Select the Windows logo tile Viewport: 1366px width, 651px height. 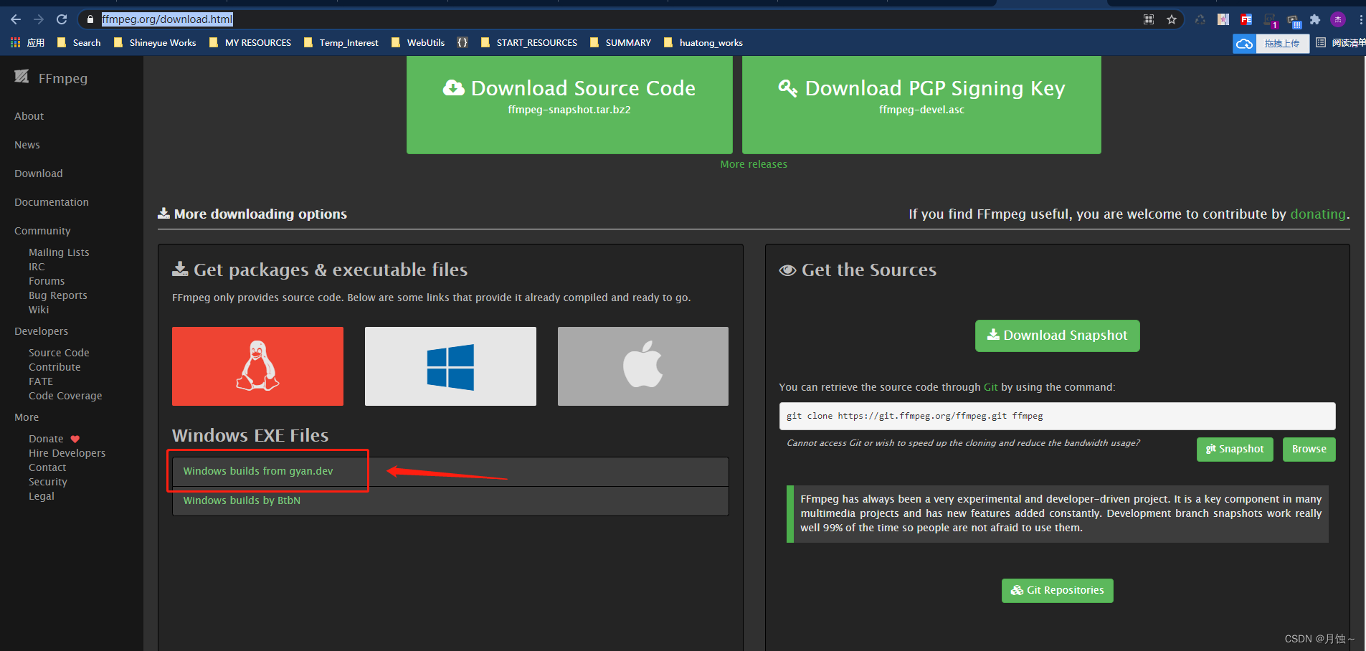[450, 366]
